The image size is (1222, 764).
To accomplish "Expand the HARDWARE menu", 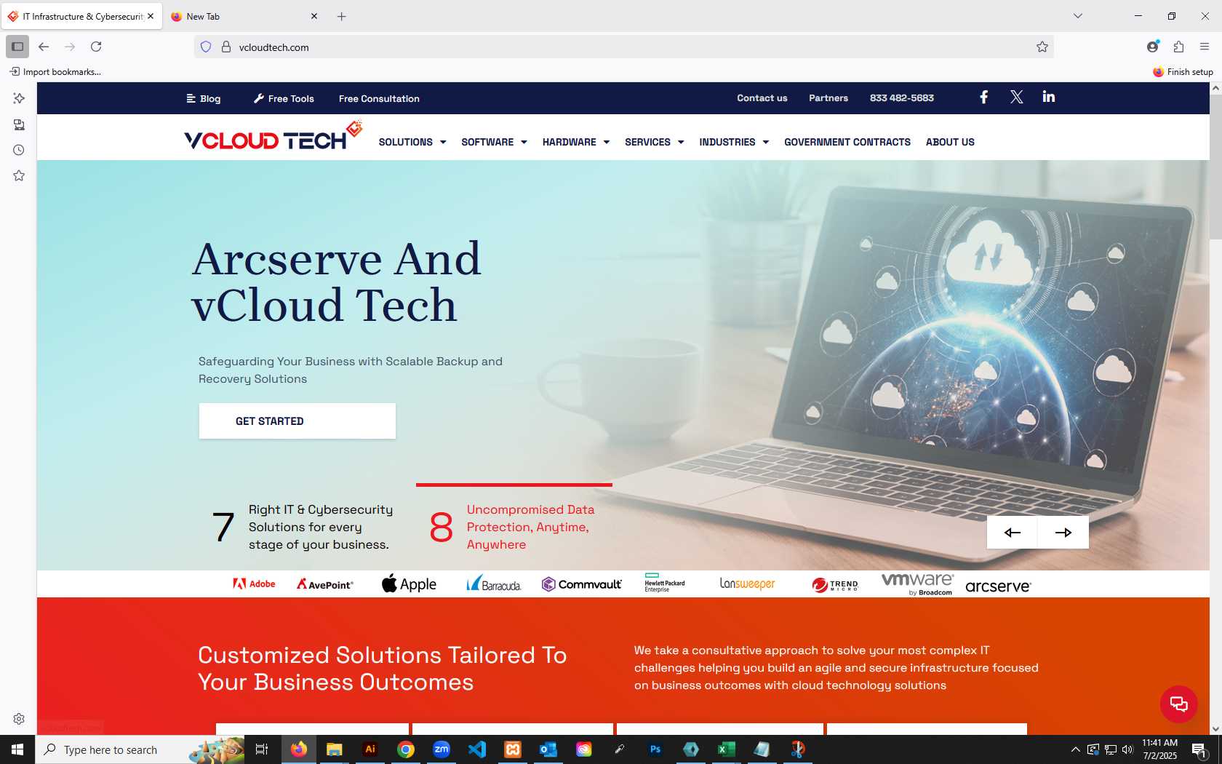I will point(576,142).
